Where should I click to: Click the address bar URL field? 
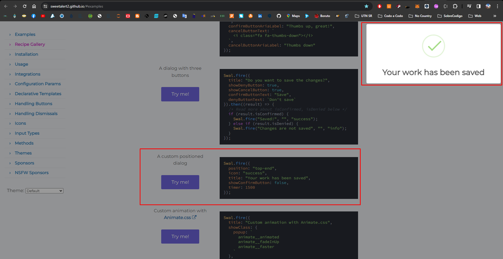(204, 6)
